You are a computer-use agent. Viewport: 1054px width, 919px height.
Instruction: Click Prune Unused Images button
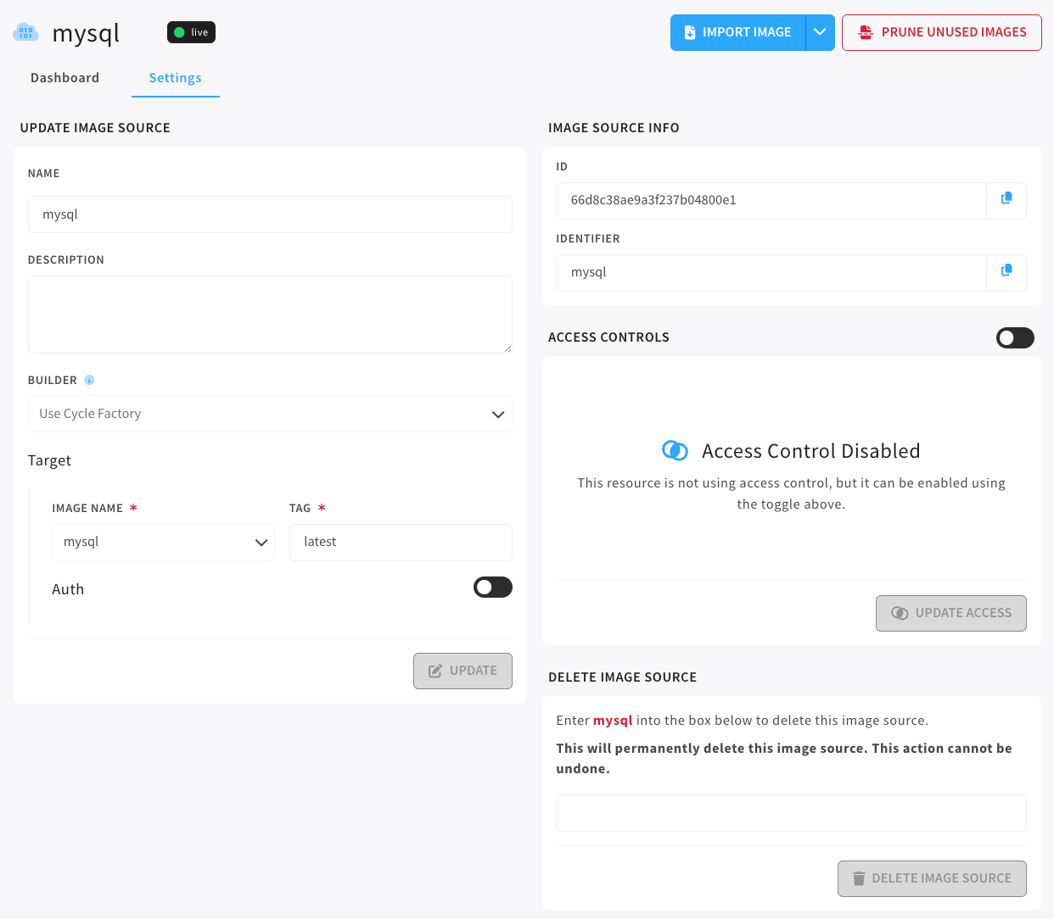942,32
